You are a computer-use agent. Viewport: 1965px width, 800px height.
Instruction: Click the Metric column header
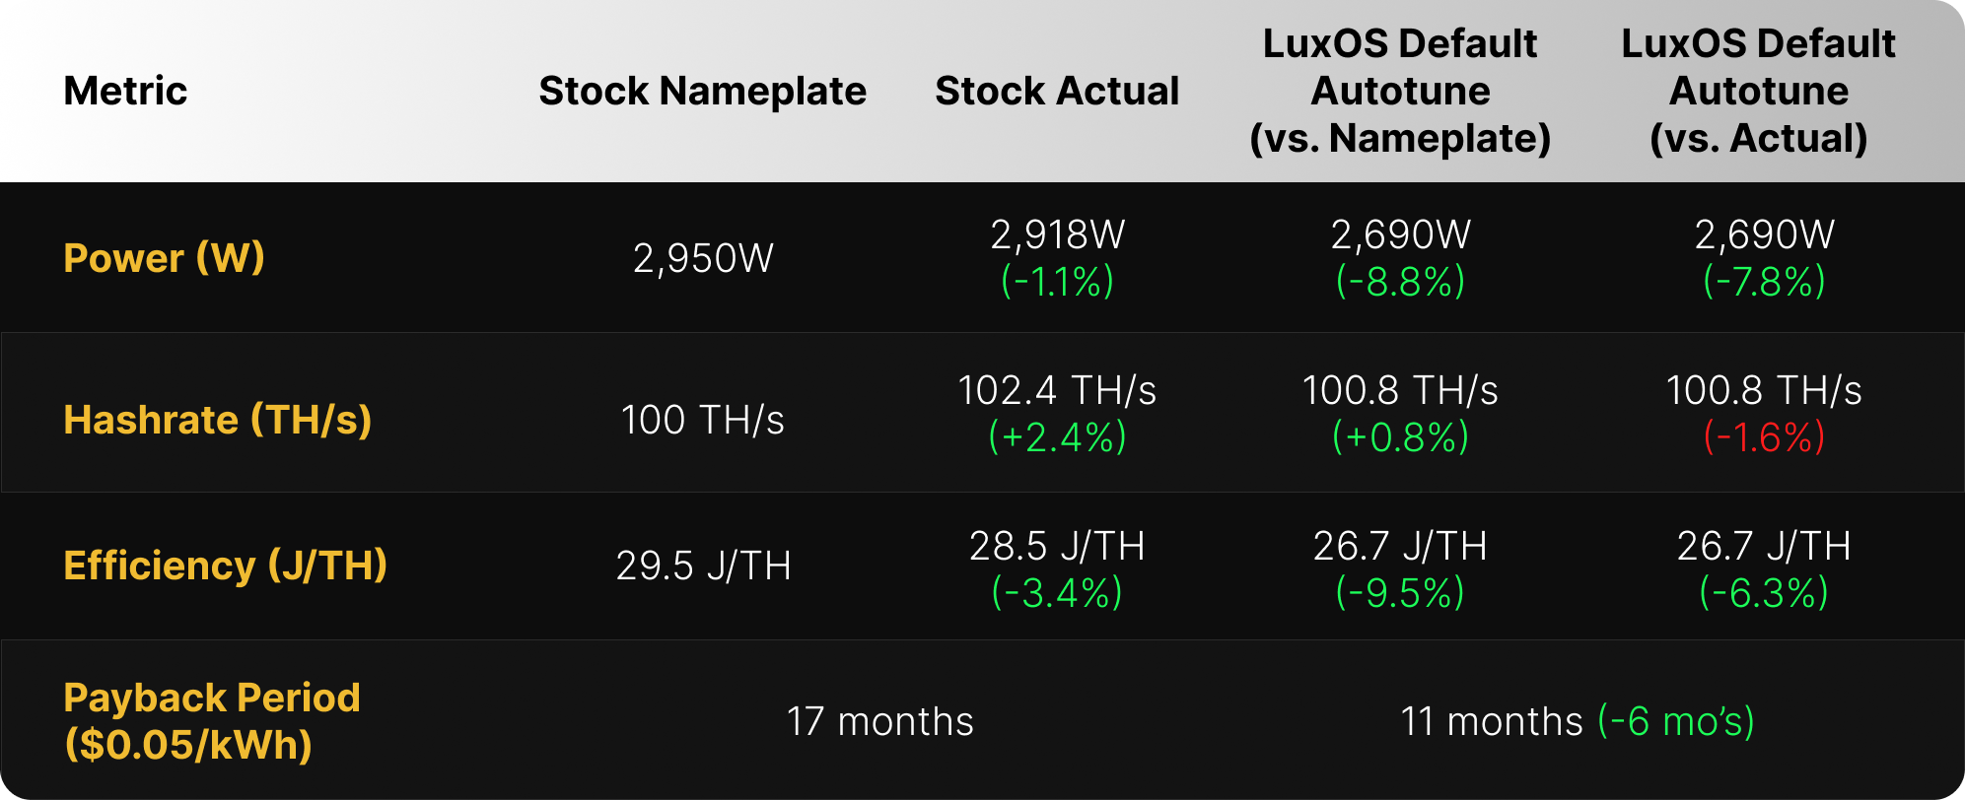pyautogui.click(x=125, y=91)
